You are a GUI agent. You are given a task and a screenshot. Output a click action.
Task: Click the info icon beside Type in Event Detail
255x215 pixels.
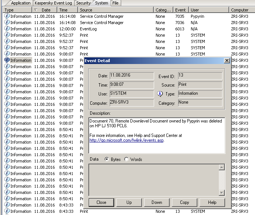[x=160, y=94]
